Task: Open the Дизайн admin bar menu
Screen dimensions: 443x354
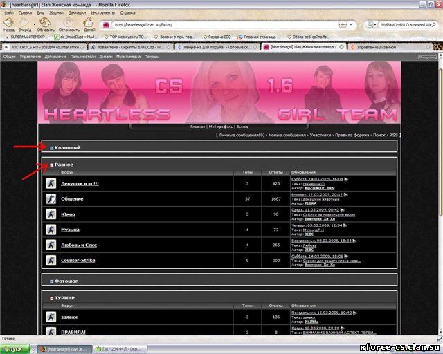Action: click(106, 57)
